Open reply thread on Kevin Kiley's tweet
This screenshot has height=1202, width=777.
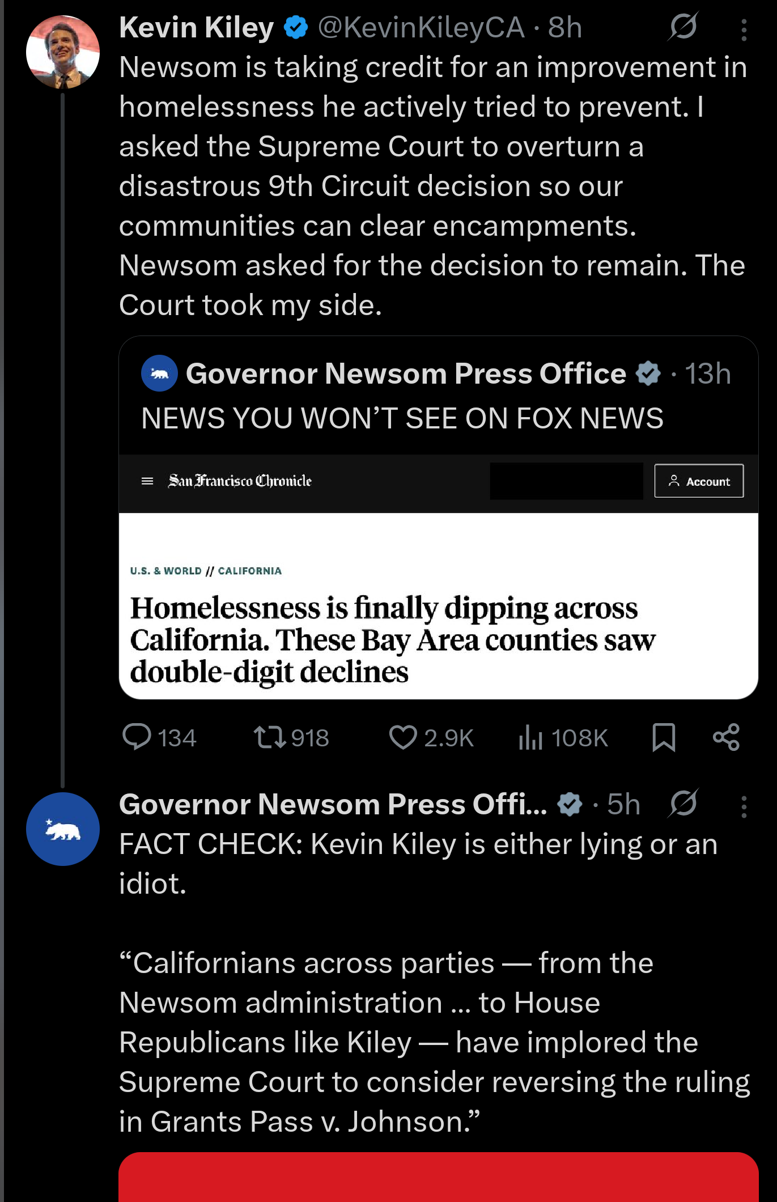(x=137, y=737)
